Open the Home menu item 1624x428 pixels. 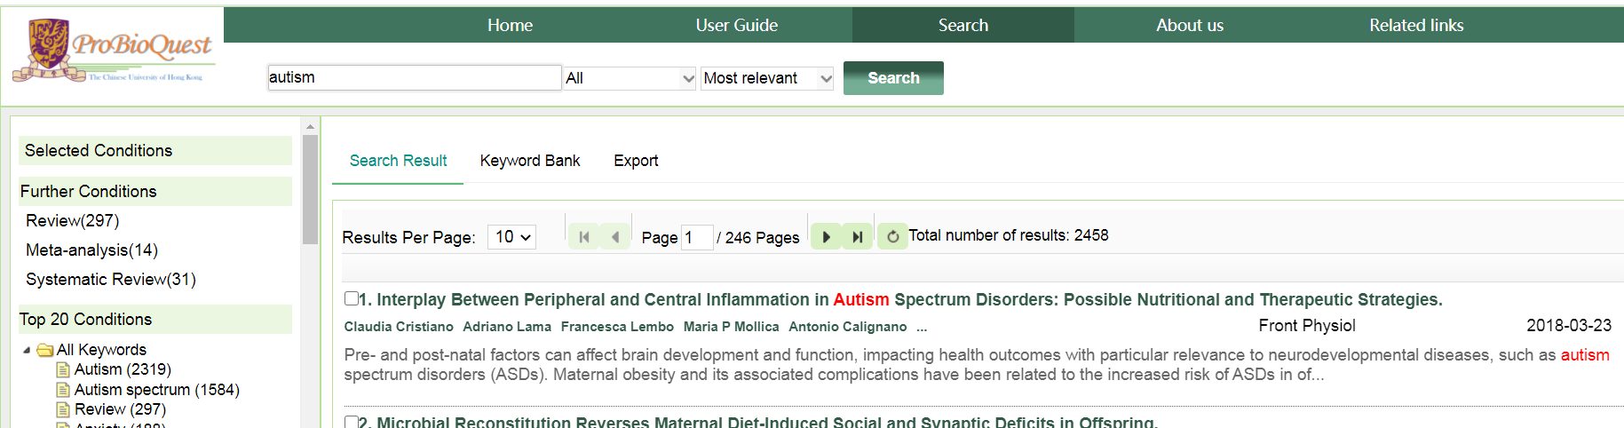pyautogui.click(x=510, y=25)
